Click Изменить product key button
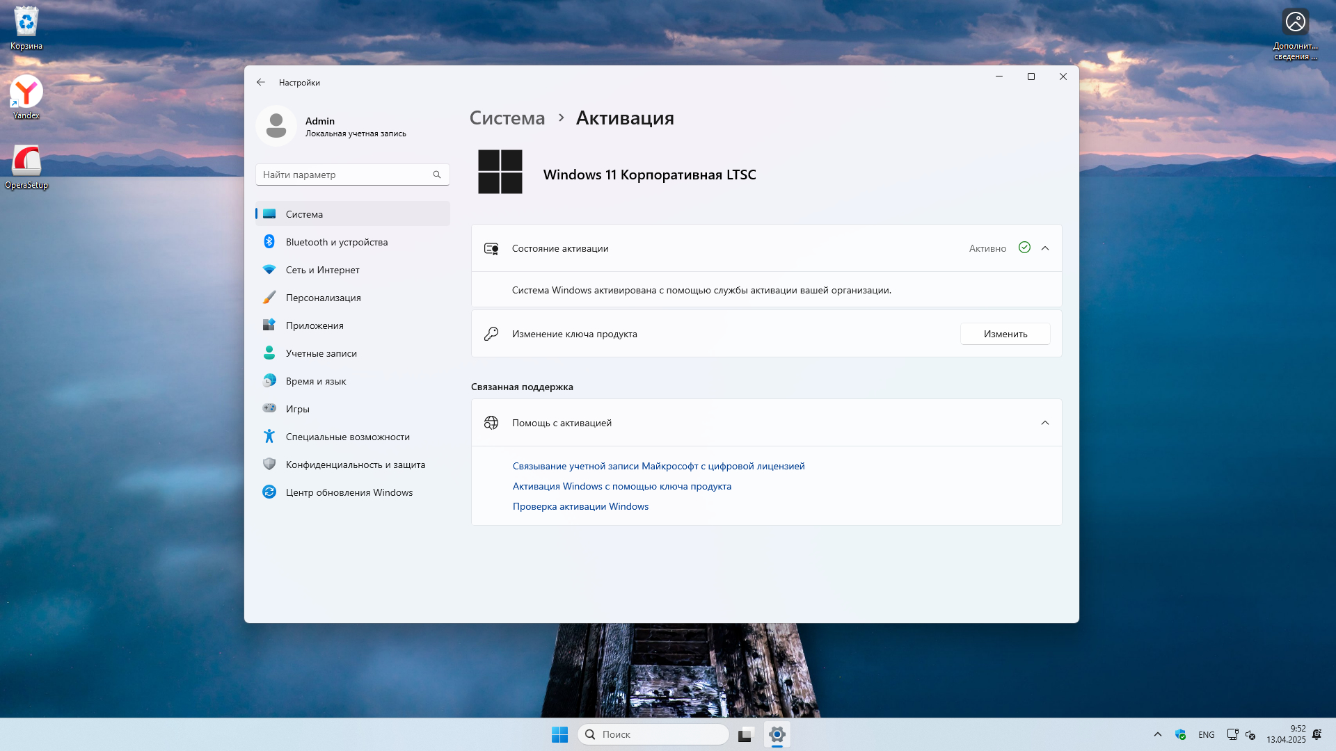Screen dimensions: 1336x751 1005,334
